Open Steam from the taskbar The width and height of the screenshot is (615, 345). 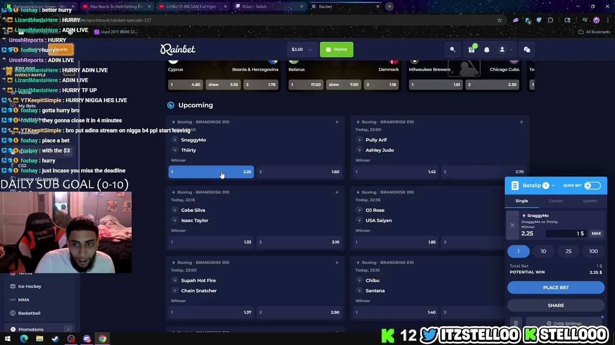click(55, 339)
